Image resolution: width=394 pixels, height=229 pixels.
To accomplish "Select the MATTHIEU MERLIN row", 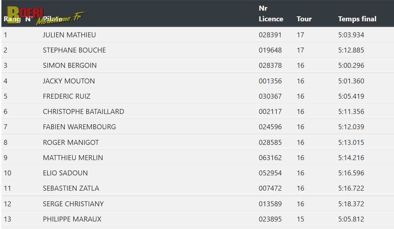I will [198, 158].
